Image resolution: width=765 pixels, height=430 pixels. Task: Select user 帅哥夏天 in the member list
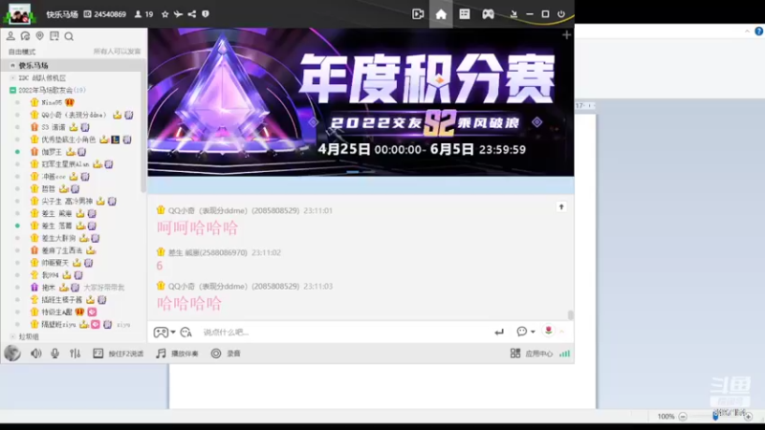tap(55, 263)
